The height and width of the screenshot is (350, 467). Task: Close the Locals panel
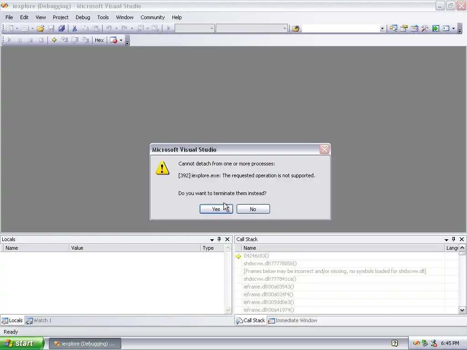(x=227, y=239)
